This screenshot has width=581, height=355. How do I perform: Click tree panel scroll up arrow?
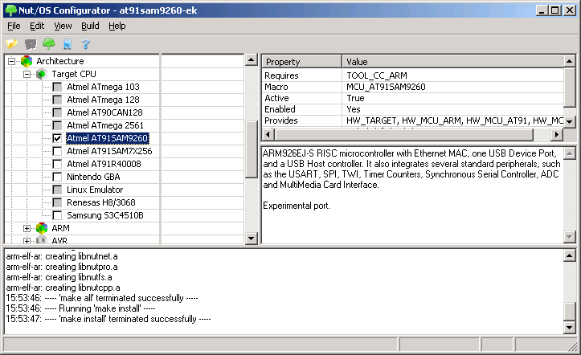pyautogui.click(x=252, y=59)
